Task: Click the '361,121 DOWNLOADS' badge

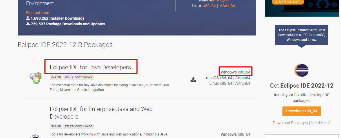Action: point(79,77)
